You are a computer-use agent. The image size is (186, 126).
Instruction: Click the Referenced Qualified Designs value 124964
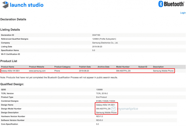pos(103,39)
